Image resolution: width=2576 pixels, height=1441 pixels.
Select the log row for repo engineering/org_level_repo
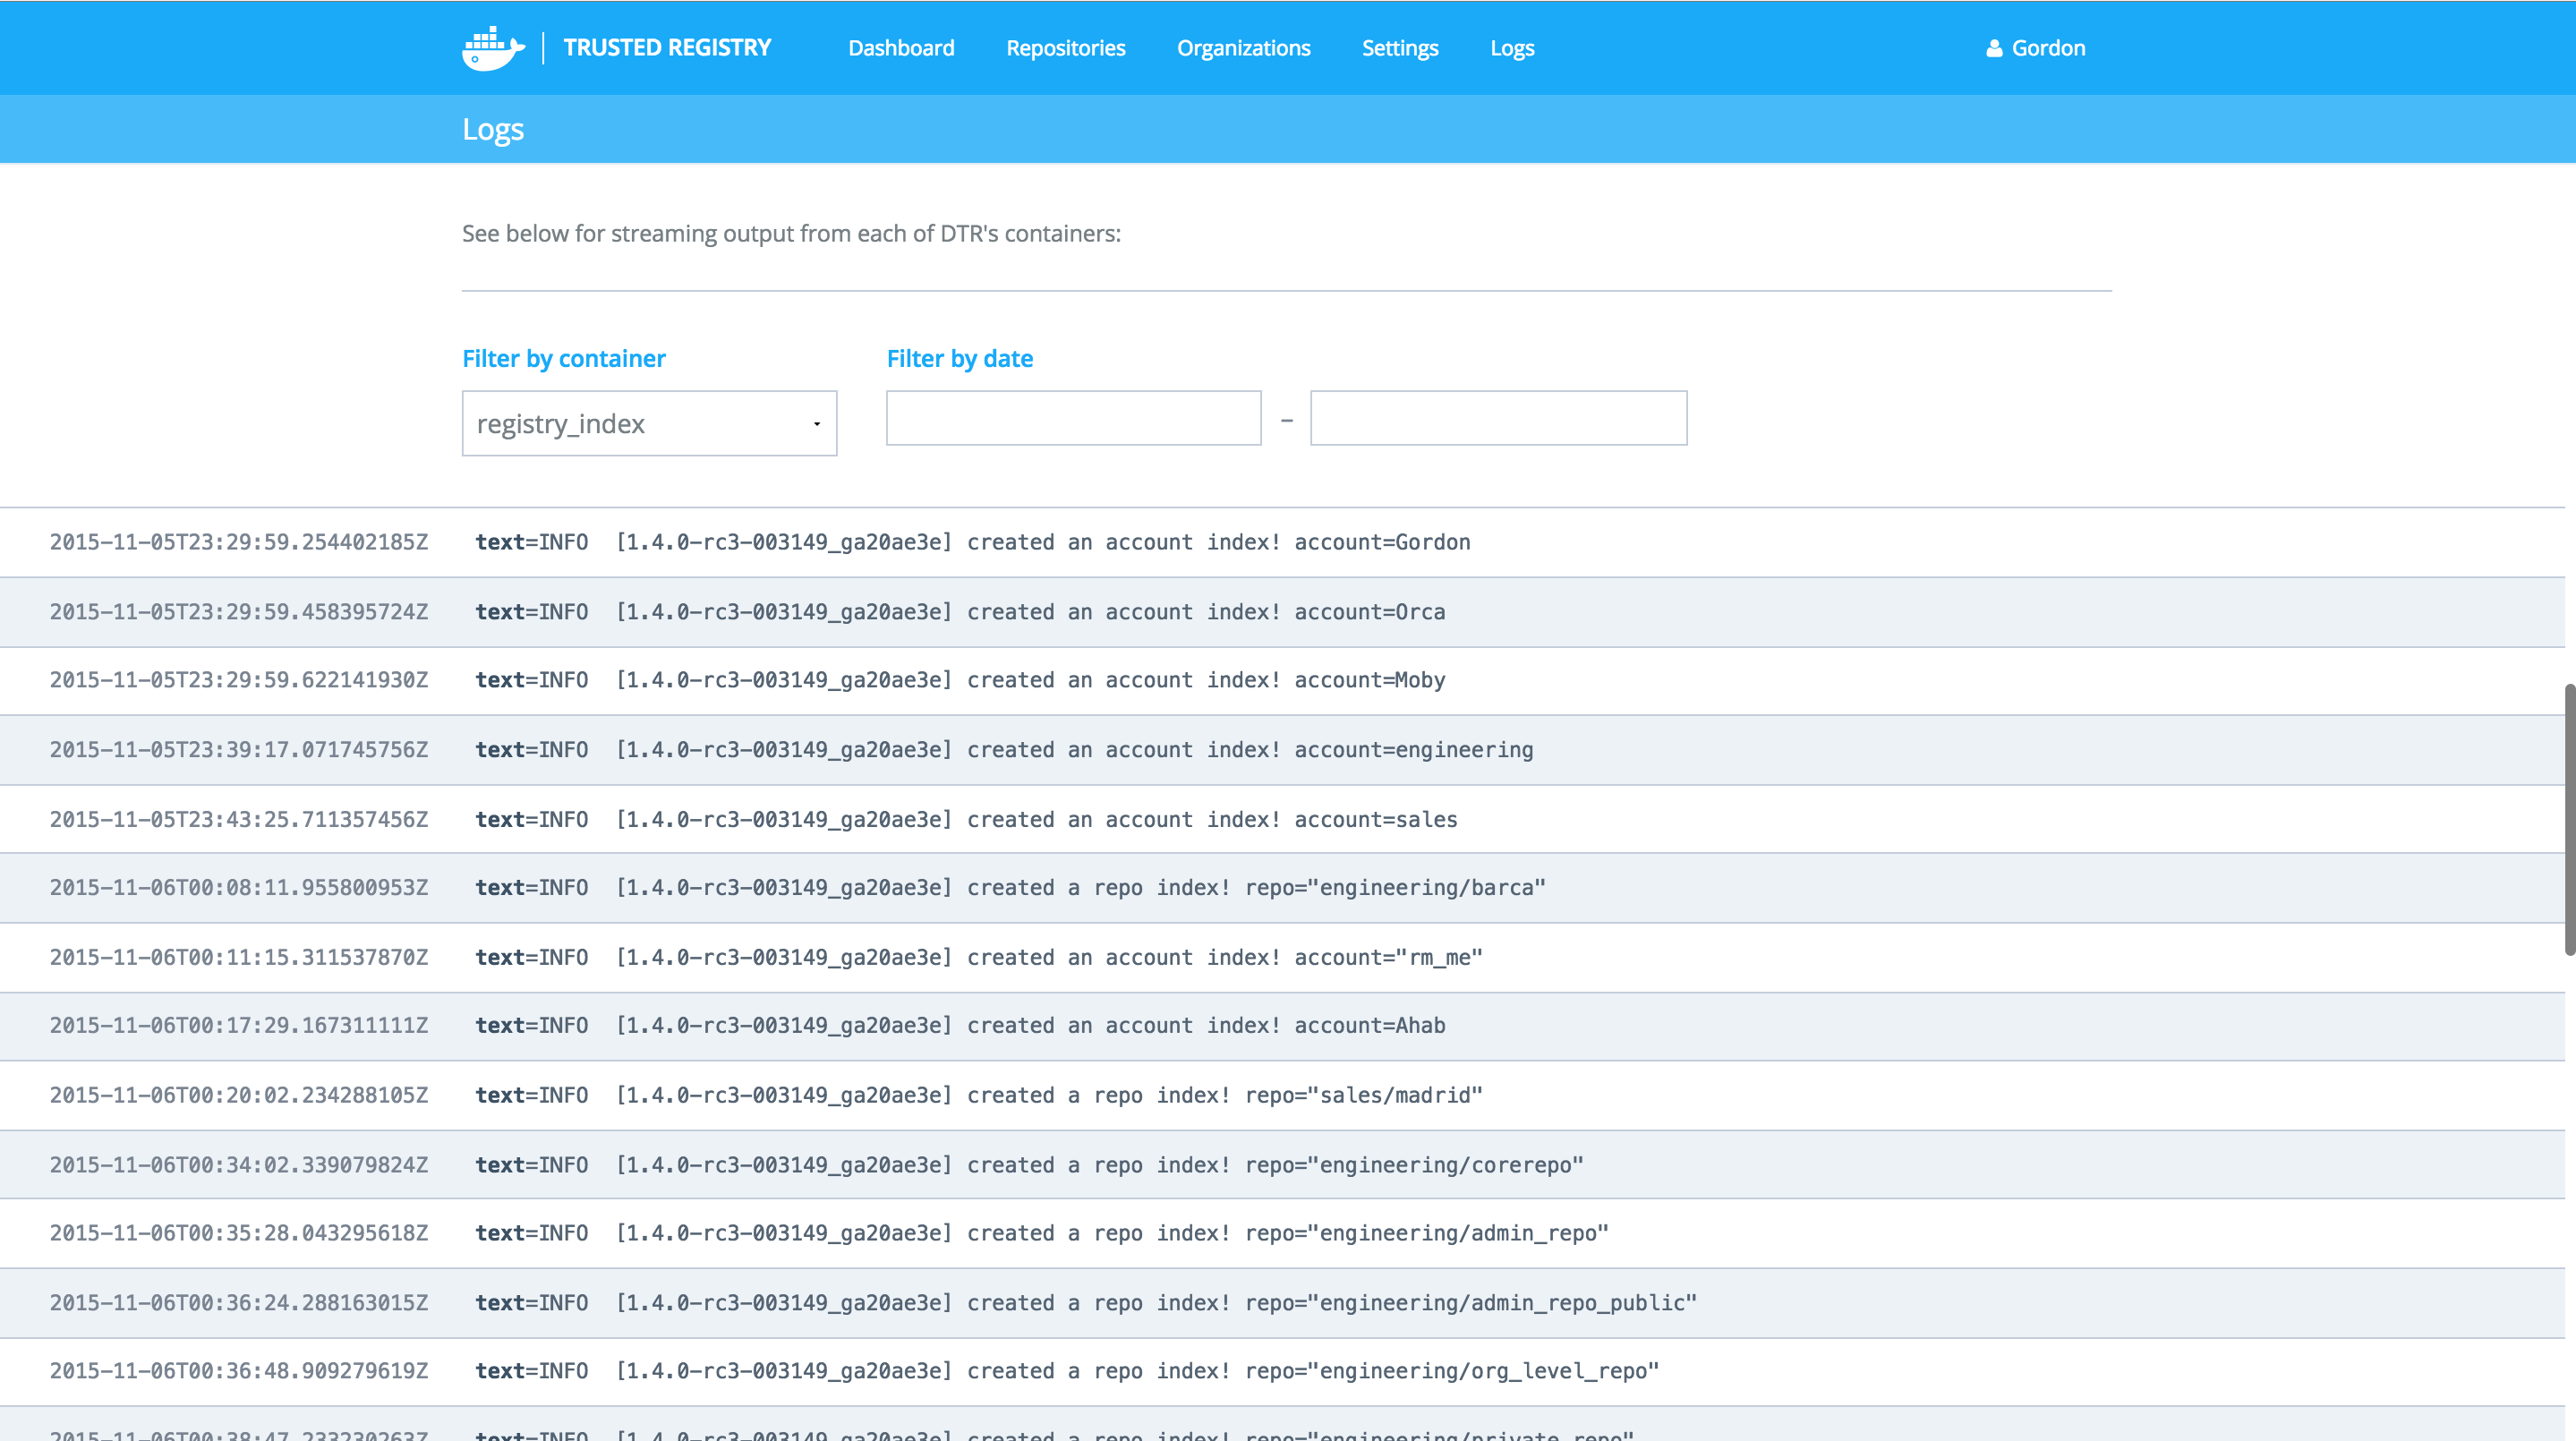pyautogui.click(x=1282, y=1372)
